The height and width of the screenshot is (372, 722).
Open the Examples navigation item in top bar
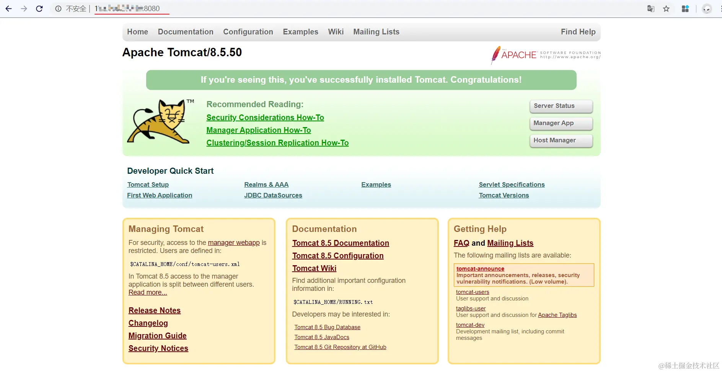click(x=300, y=32)
